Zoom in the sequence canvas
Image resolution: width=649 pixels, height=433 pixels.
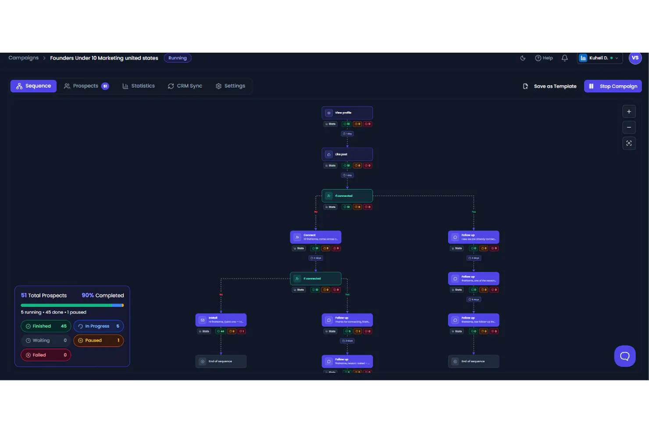click(x=629, y=111)
